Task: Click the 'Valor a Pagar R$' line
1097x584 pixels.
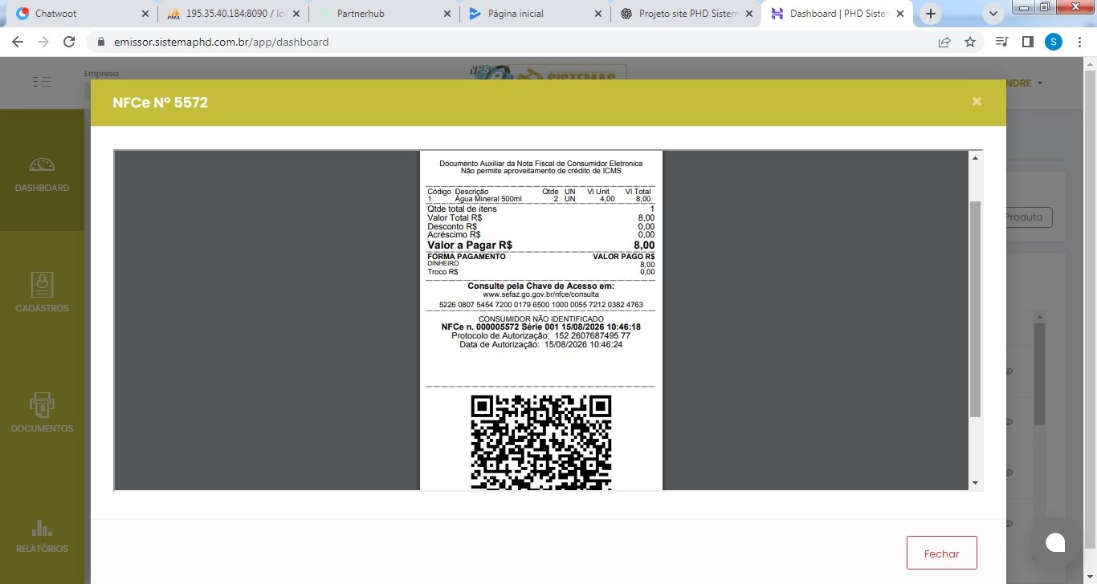Action: [540, 245]
